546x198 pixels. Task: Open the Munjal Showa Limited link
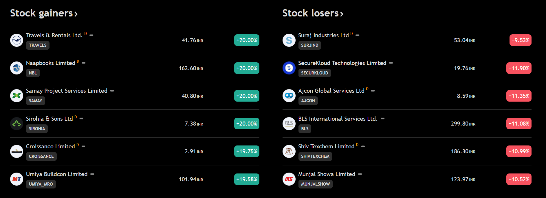[x=327, y=174]
